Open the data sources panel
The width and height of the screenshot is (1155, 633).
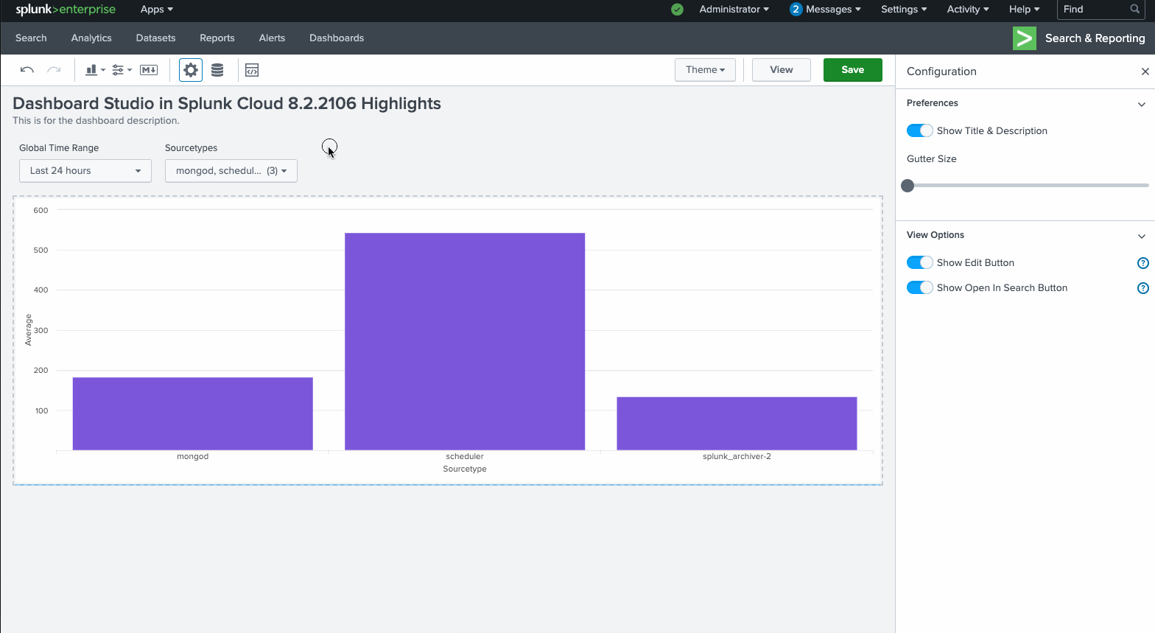[217, 70]
